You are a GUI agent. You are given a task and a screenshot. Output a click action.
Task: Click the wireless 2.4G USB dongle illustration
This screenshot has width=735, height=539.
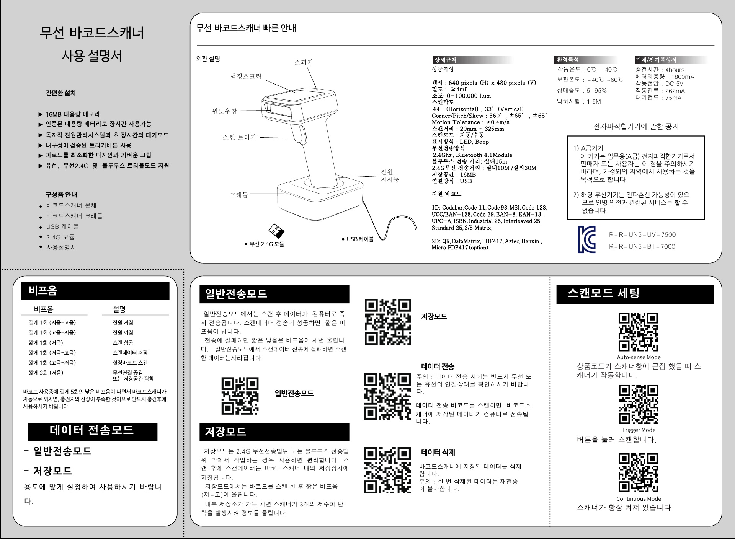point(276,231)
